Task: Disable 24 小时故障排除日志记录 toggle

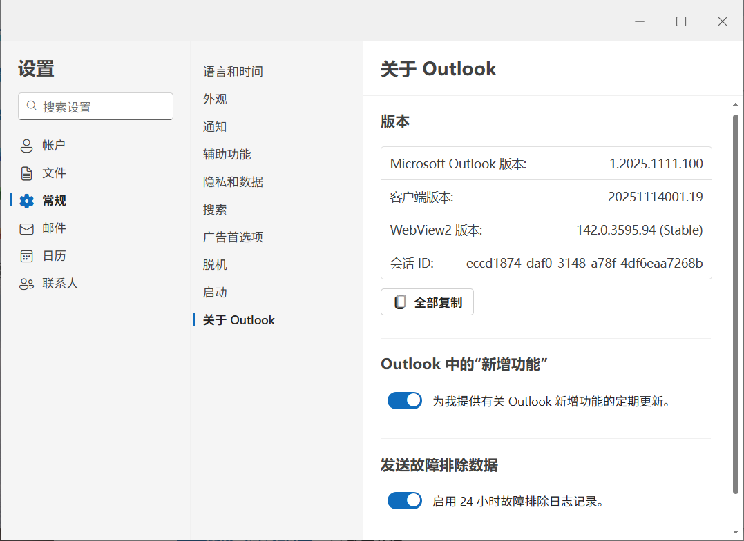Action: 405,501
